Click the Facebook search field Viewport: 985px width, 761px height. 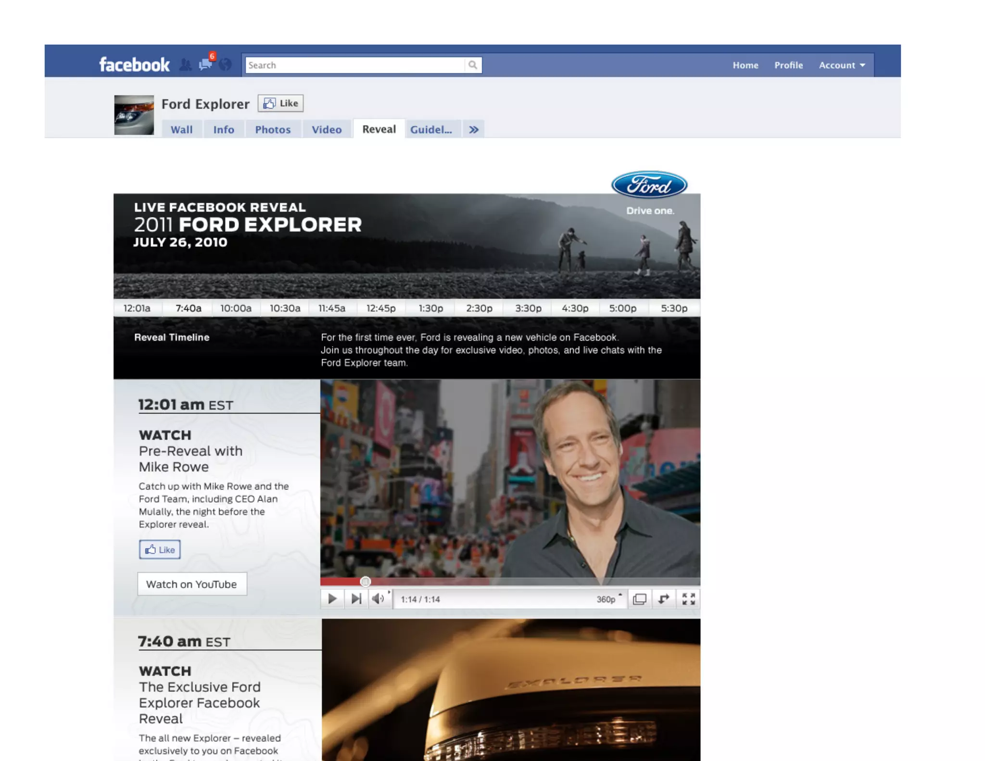pos(355,65)
